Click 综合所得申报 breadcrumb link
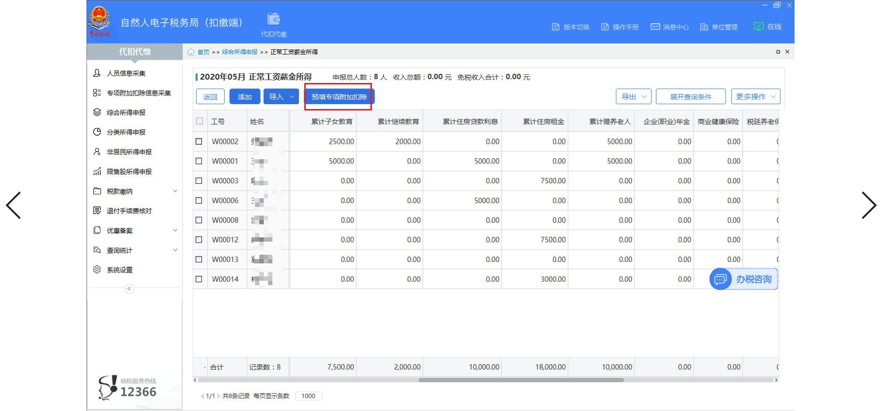881x411 pixels. (x=240, y=52)
